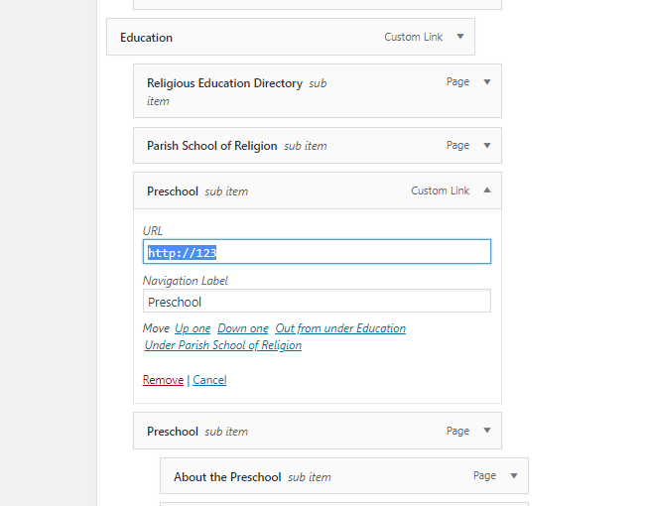This screenshot has width=646, height=506.
Task: Click the Navigation Label text field
Action: 317,302
